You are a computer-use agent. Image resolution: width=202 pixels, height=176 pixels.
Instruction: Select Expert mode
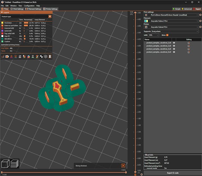(196, 9)
